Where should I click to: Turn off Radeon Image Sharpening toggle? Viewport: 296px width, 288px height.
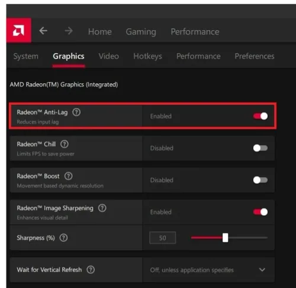point(260,212)
